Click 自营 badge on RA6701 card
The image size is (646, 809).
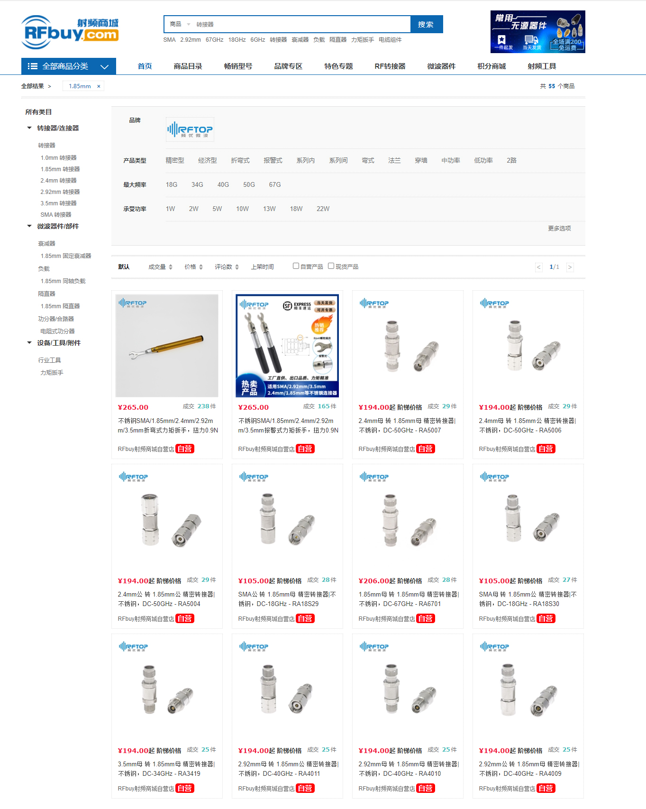[426, 618]
